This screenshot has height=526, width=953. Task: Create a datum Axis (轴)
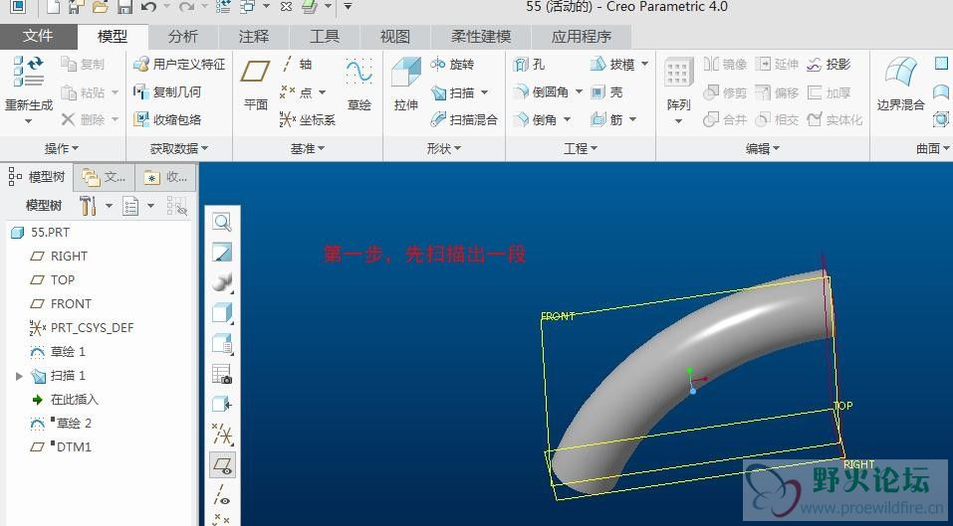(297, 65)
